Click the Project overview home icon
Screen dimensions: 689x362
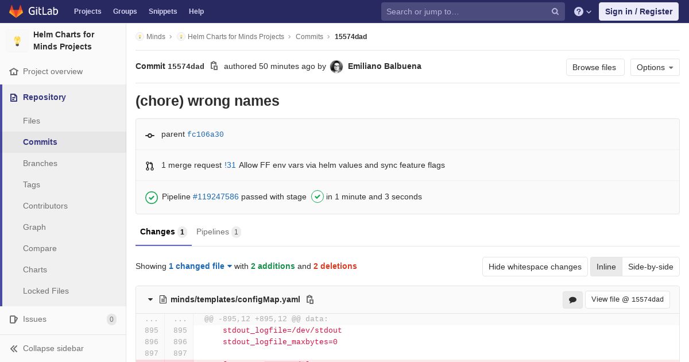tap(14, 72)
